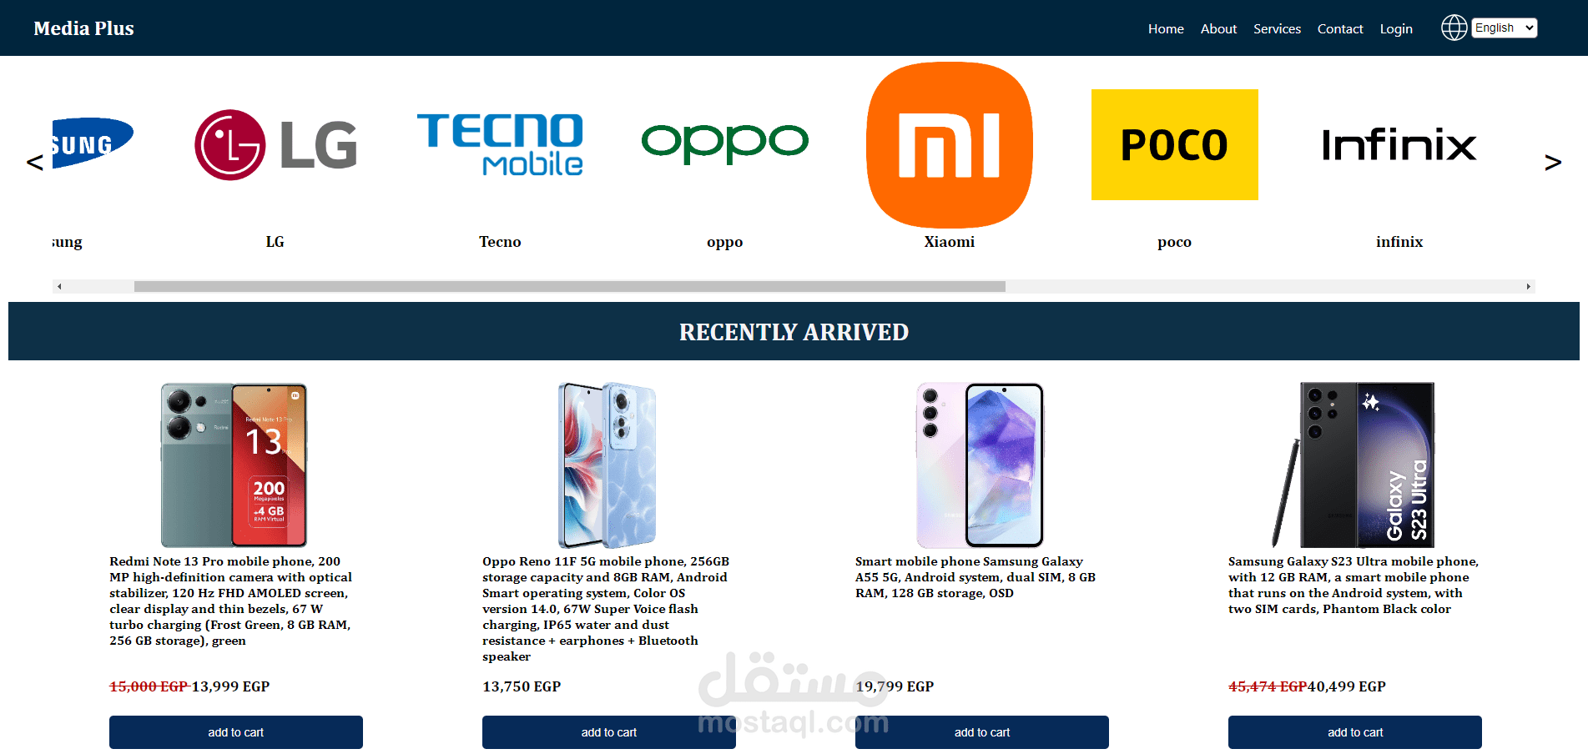Screen dimensions: 1588x754
Task: Open the Oppo brand logo
Action: coord(724,143)
